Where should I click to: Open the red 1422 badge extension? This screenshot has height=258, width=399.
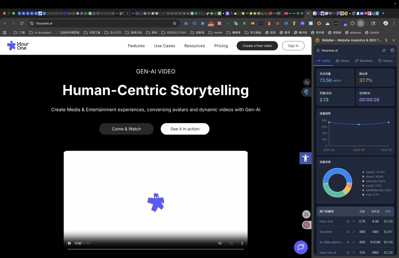(211, 24)
